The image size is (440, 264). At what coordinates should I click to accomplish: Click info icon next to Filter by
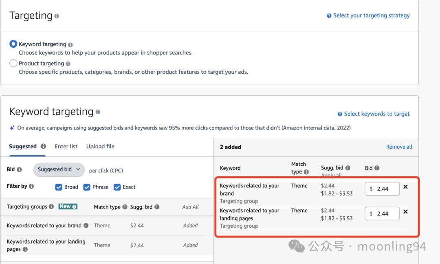[x=31, y=186]
